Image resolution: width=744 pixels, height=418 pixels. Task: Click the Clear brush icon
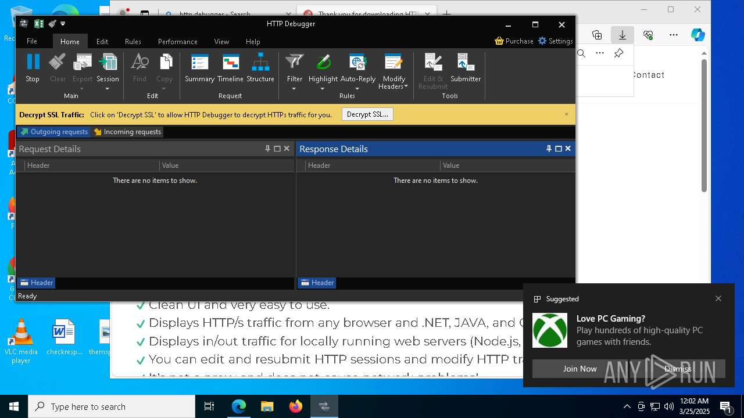[x=58, y=62]
